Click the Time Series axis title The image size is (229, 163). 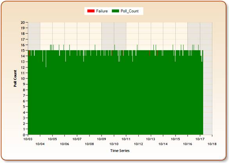(x=120, y=151)
